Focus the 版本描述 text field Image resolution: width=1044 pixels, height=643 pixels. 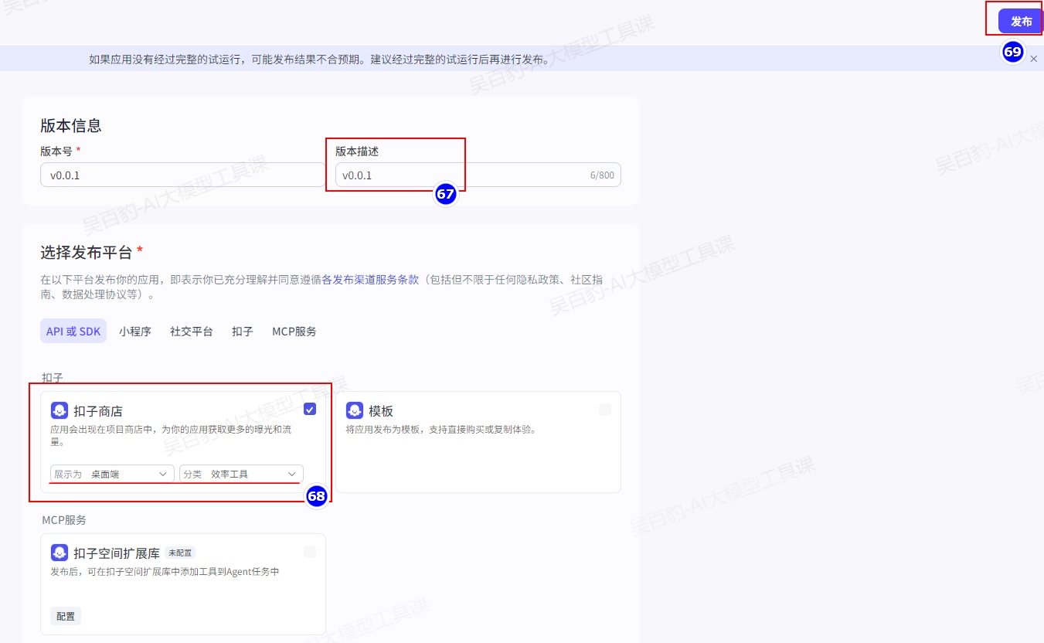pyautogui.click(x=464, y=175)
